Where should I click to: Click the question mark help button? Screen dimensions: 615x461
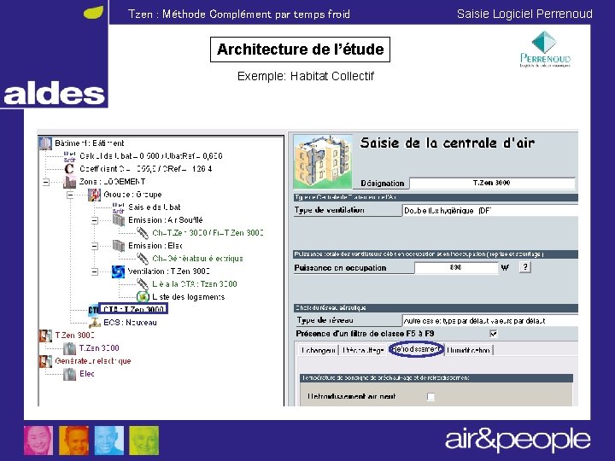point(524,267)
